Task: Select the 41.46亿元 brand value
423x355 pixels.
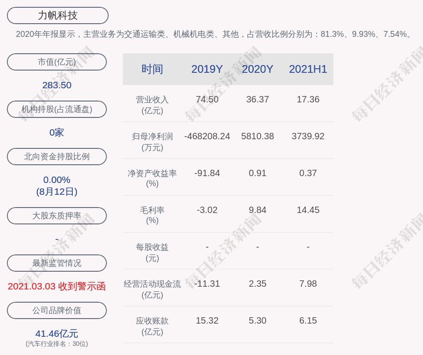Action: (57, 334)
